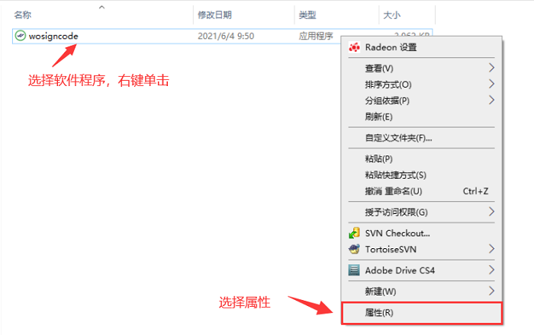Expand the 查看(V) submenu arrow
Viewport: 534px width, 335px height.
491,69
